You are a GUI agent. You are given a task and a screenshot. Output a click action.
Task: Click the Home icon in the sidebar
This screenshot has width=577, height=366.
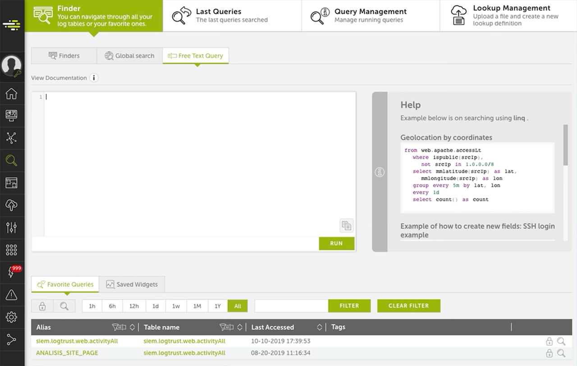pyautogui.click(x=12, y=93)
